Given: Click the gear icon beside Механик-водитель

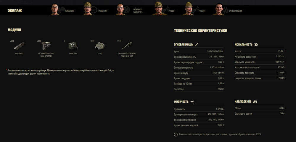Looking at the screenshot, I should click(x=127, y=10).
